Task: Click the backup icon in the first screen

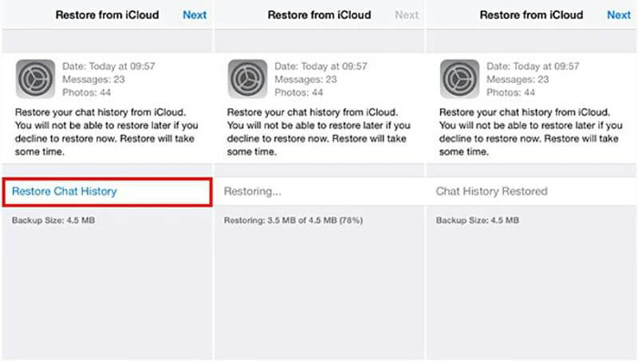Action: pos(35,79)
